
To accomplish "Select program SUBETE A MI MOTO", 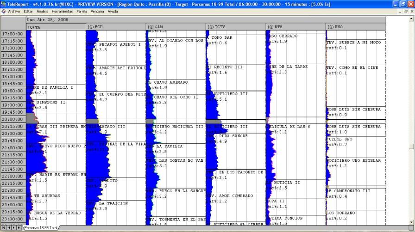I will (x=360, y=42).
